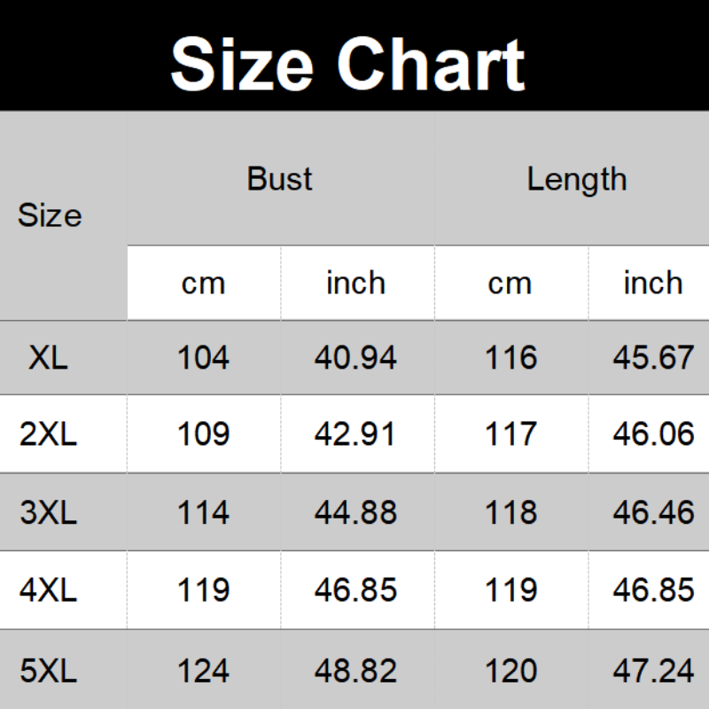Click the 5XL bust value 124
Image resolution: width=709 pixels, height=709 pixels.
203,671
